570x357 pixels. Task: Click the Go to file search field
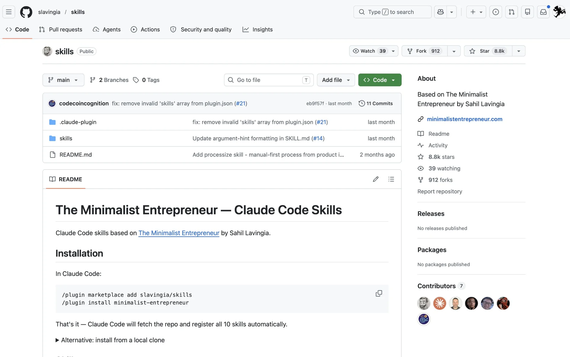click(x=269, y=80)
